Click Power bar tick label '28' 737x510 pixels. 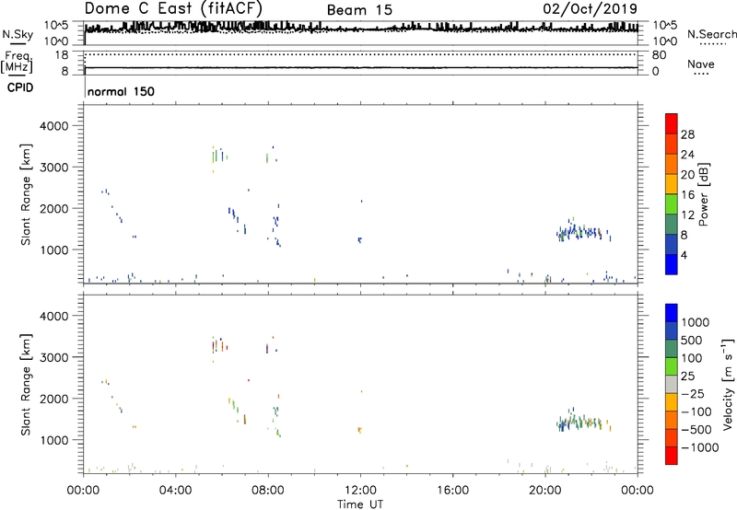point(687,134)
